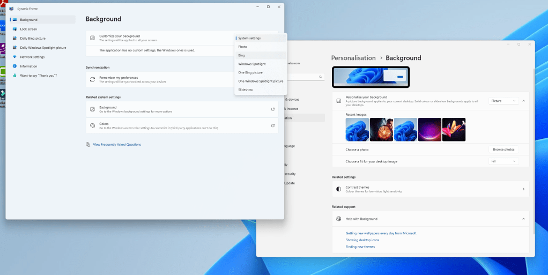The height and width of the screenshot is (275, 548).
Task: Click Personalisation breadcrumb in Settings window
Action: tap(353, 58)
